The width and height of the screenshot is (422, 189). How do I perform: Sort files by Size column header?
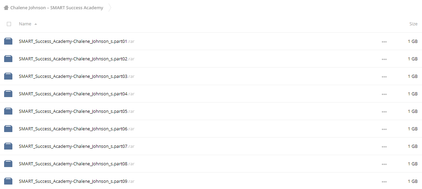[413, 24]
